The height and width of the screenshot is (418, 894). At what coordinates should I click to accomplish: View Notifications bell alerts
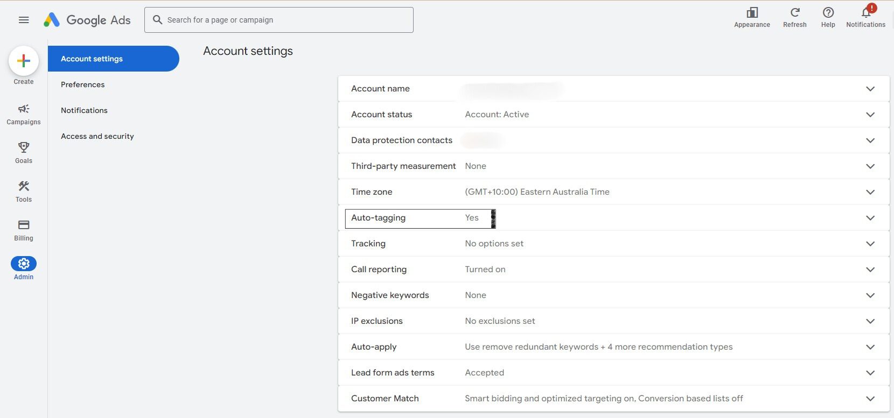[865, 17]
